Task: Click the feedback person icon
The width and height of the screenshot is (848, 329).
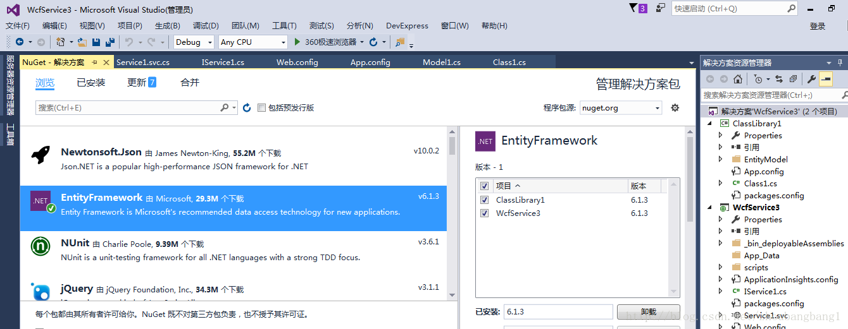Action: point(661,8)
